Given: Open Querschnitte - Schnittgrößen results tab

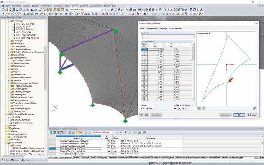Looking at the screenshot, I should (x=140, y=158).
